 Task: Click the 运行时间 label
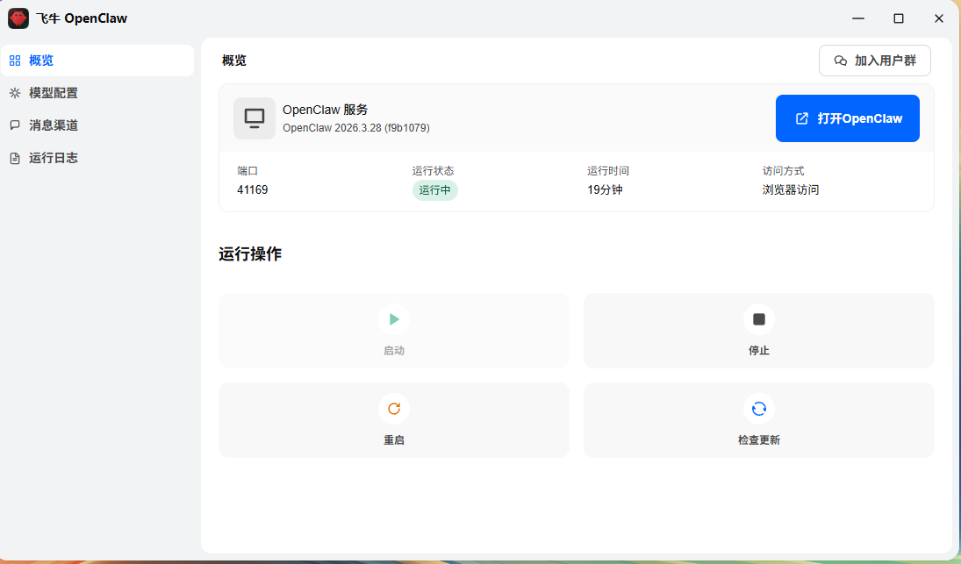[x=608, y=171]
